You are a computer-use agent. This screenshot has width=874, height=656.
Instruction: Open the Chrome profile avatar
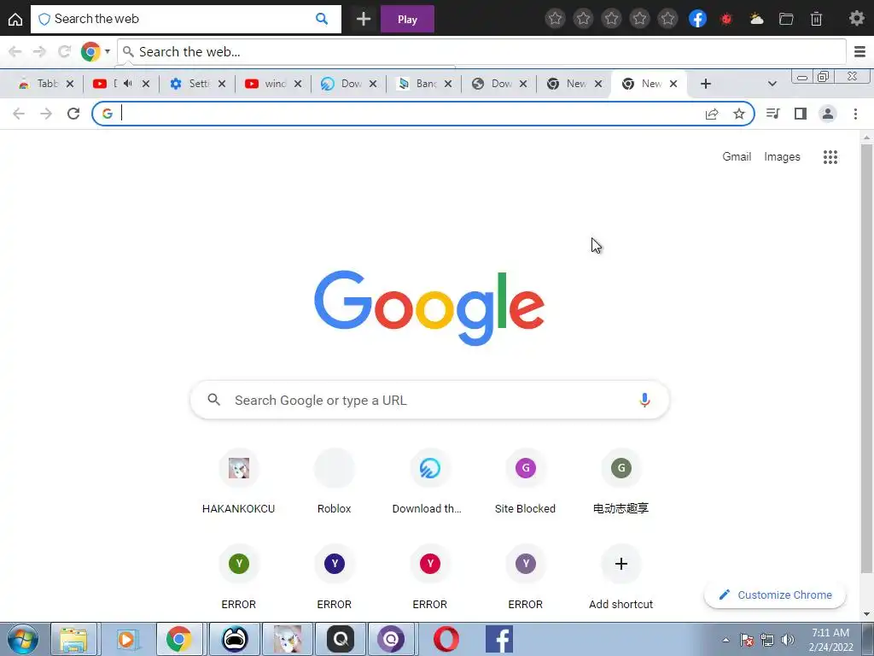click(x=828, y=114)
